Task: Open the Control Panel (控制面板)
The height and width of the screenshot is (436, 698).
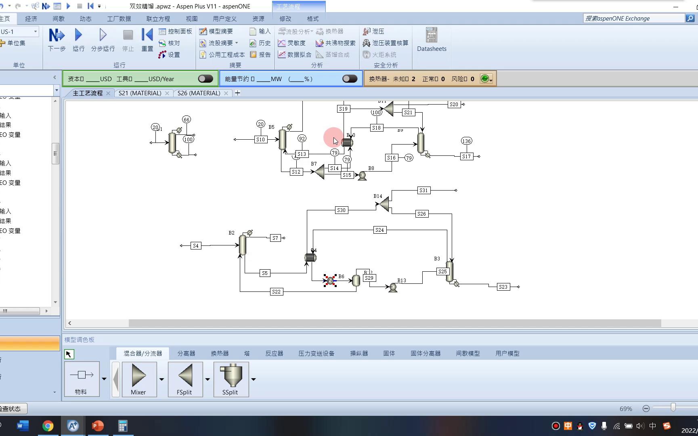Action: [175, 31]
